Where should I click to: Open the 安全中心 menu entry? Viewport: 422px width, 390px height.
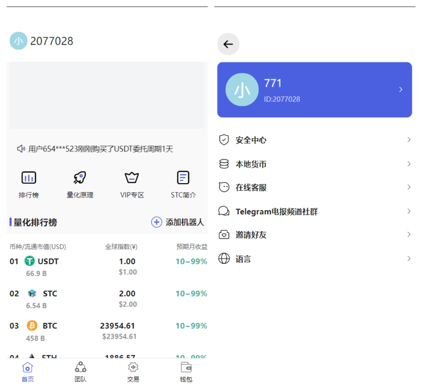(315, 140)
